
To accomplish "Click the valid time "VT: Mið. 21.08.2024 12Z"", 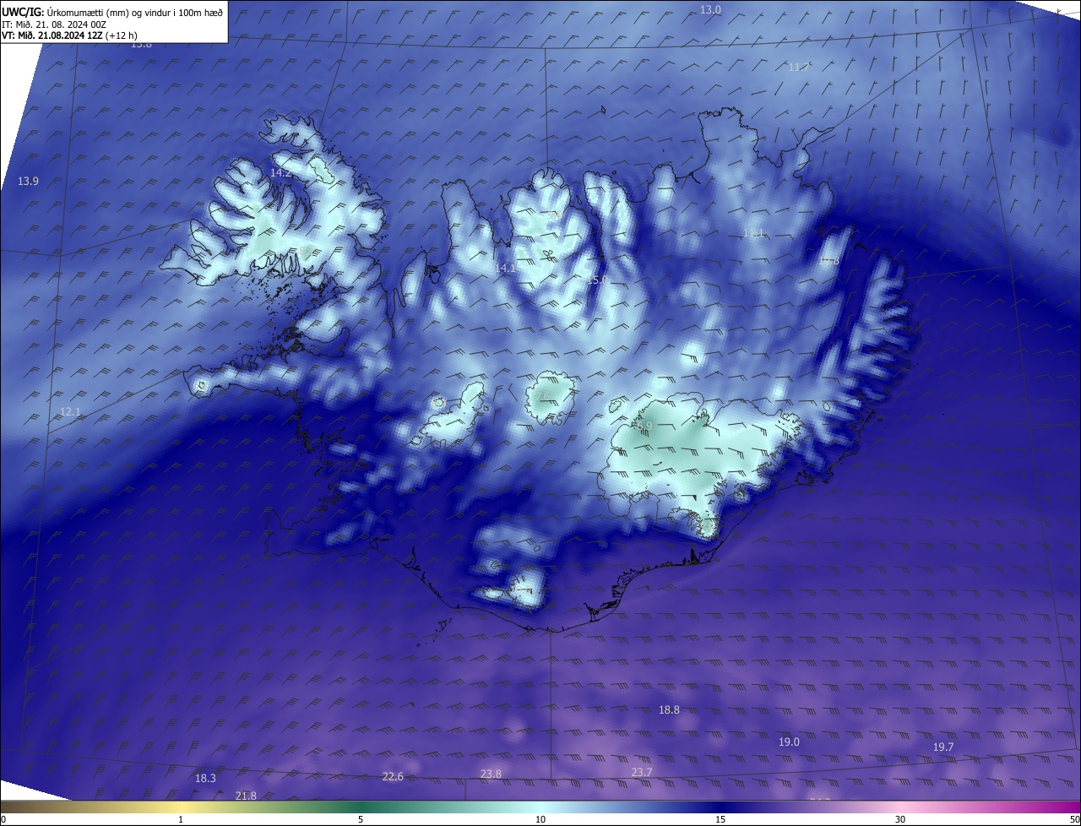I will (x=52, y=35).
